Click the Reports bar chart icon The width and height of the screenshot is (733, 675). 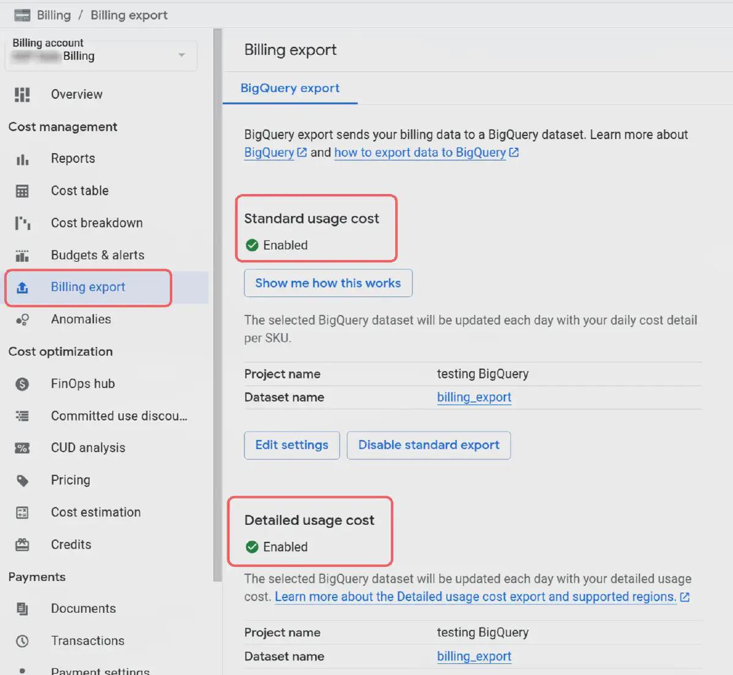(x=22, y=159)
